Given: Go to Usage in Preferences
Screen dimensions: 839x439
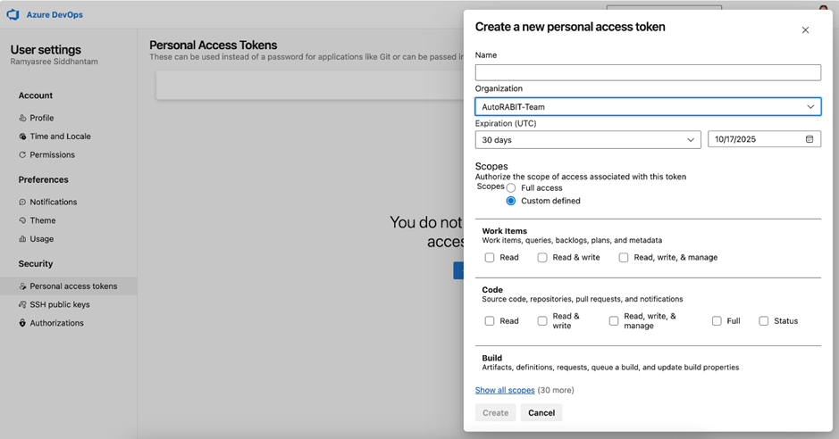Looking at the screenshot, I should click(41, 239).
